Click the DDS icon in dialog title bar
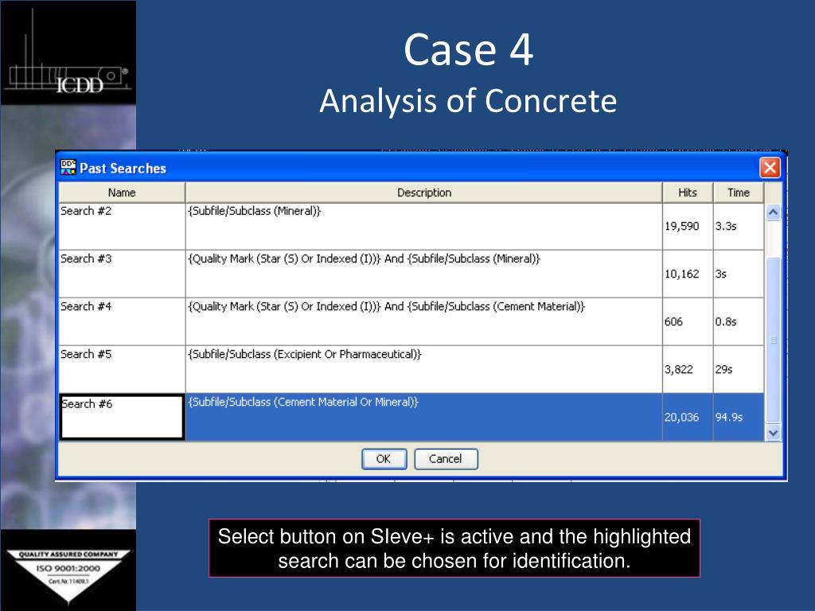 (68, 167)
